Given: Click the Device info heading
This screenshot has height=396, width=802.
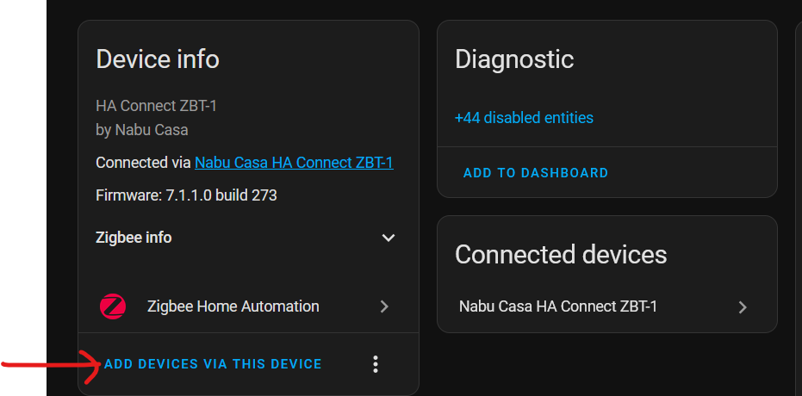Looking at the screenshot, I should (158, 59).
